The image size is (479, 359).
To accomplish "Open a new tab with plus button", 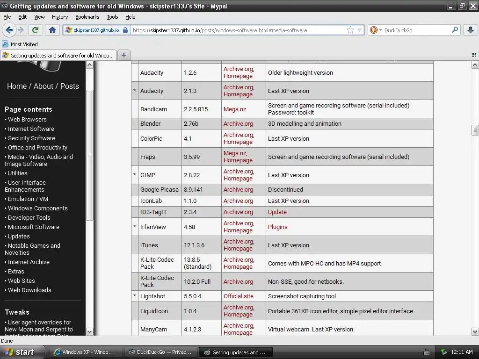I will [x=123, y=55].
